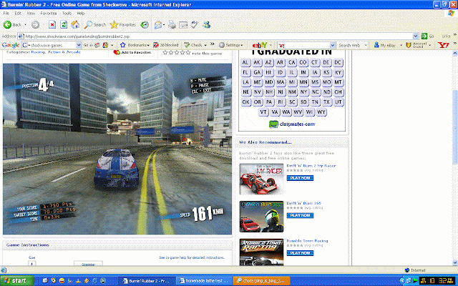Select the TX state button
Image resolution: width=458 pixels, height=286 pixels.
click(x=326, y=102)
